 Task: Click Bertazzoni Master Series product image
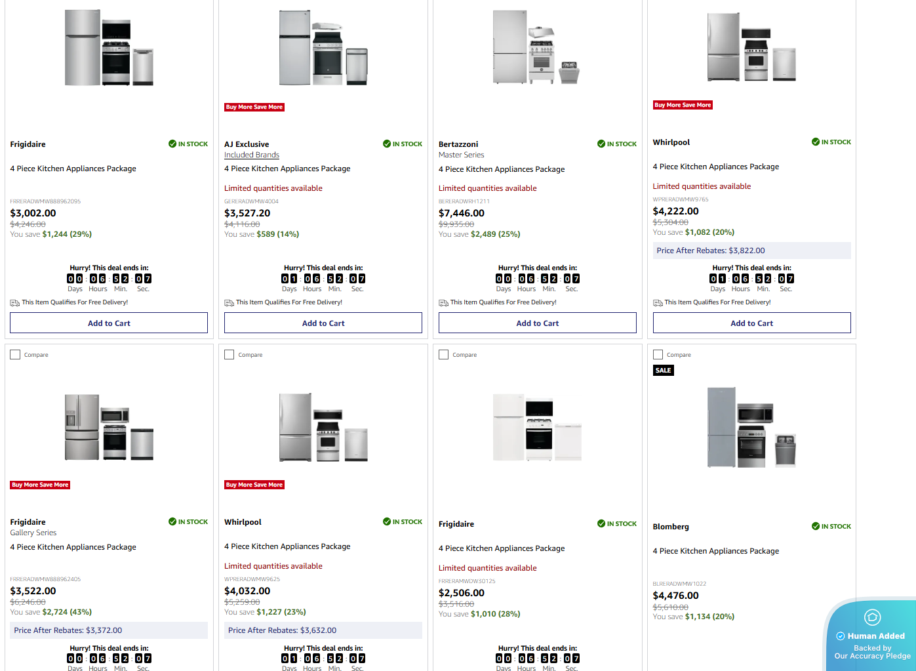[536, 47]
